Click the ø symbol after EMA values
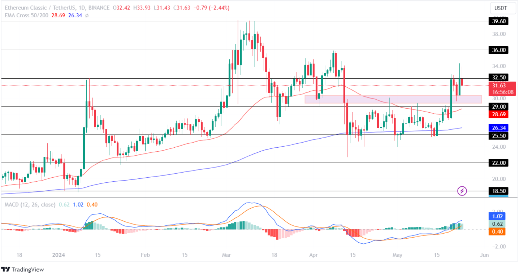This screenshot has width=519, height=273. (87, 16)
